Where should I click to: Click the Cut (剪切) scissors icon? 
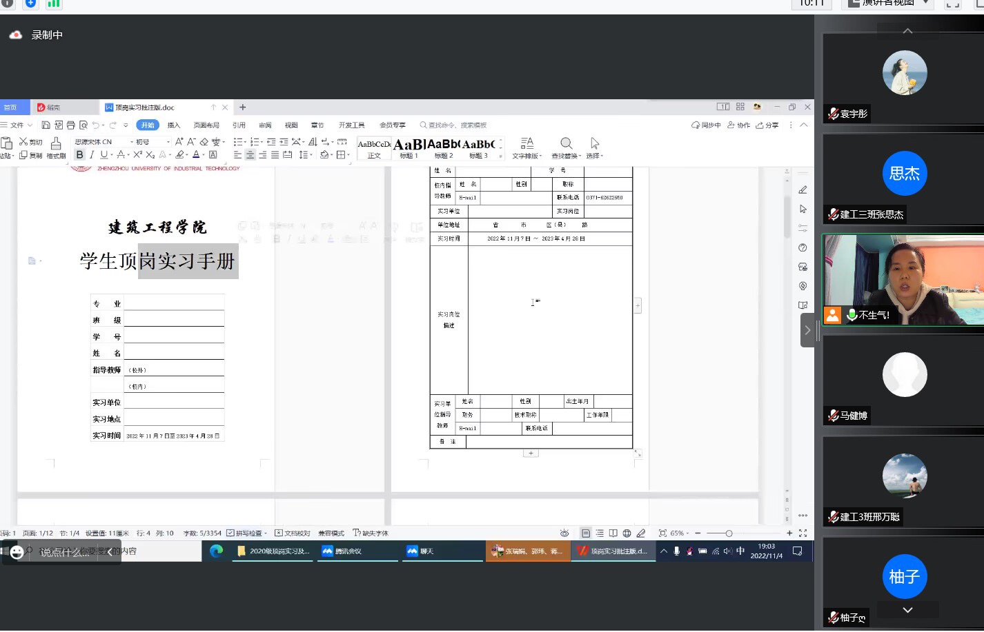(23, 142)
